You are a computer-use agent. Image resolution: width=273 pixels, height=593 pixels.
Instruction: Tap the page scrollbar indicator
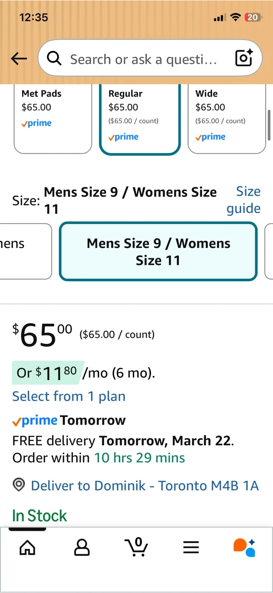pos(269,125)
